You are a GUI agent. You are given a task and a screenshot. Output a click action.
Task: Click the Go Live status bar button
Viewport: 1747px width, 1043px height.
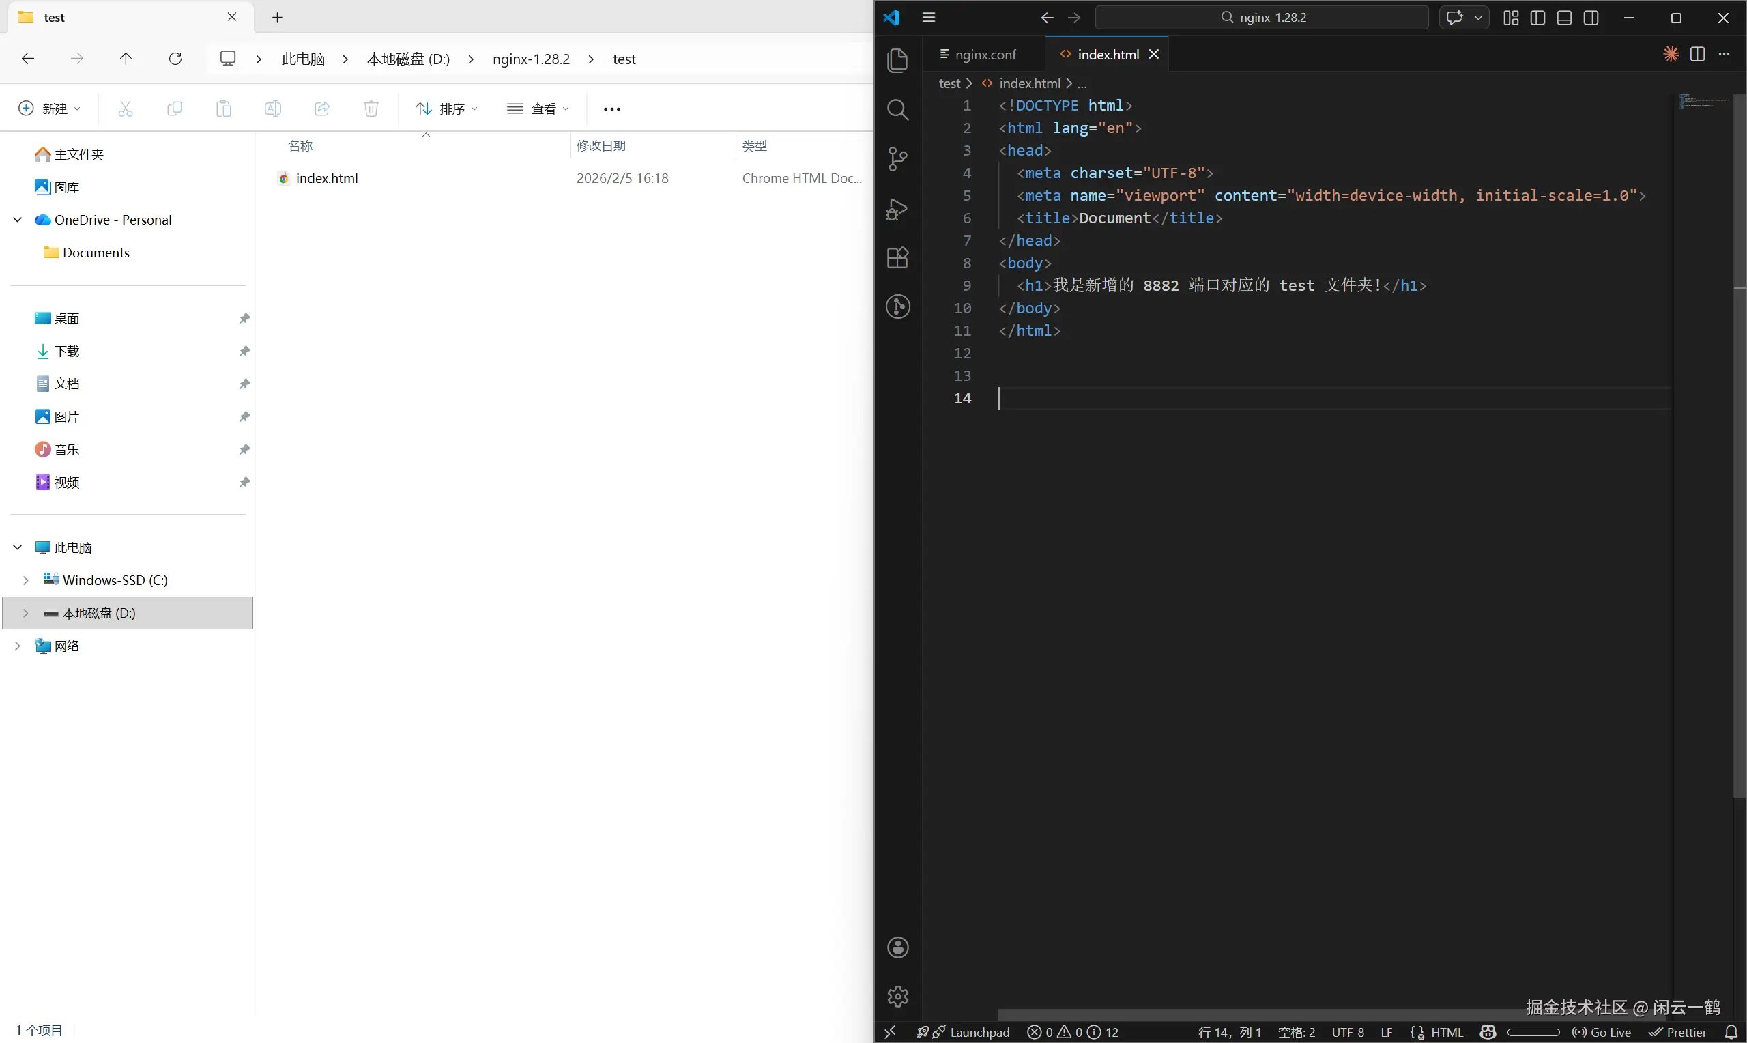click(1602, 1032)
